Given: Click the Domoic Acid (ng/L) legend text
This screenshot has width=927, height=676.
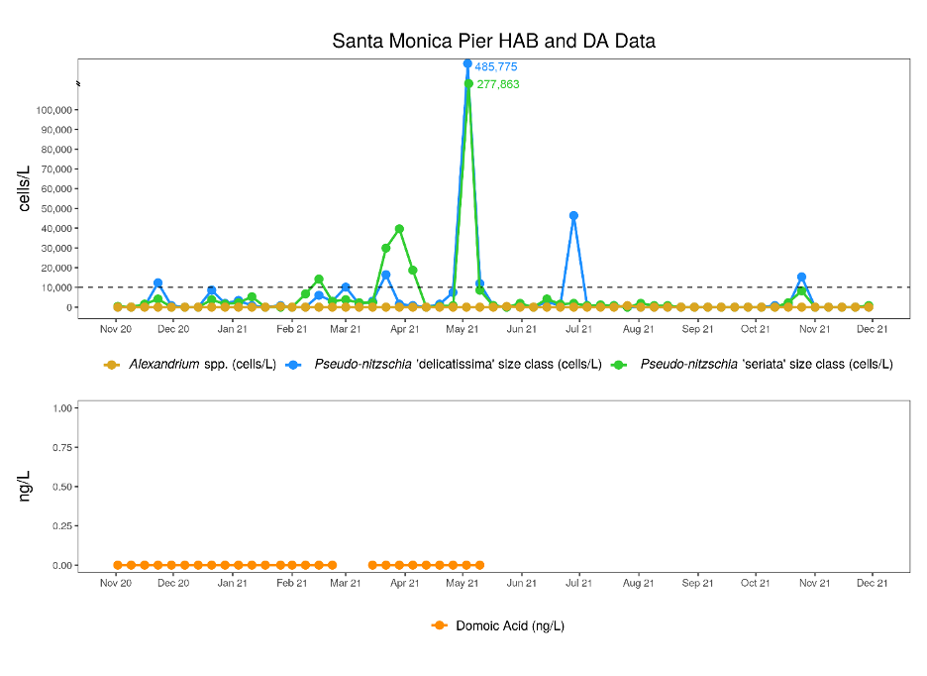Looking at the screenshot, I should pos(510,625).
